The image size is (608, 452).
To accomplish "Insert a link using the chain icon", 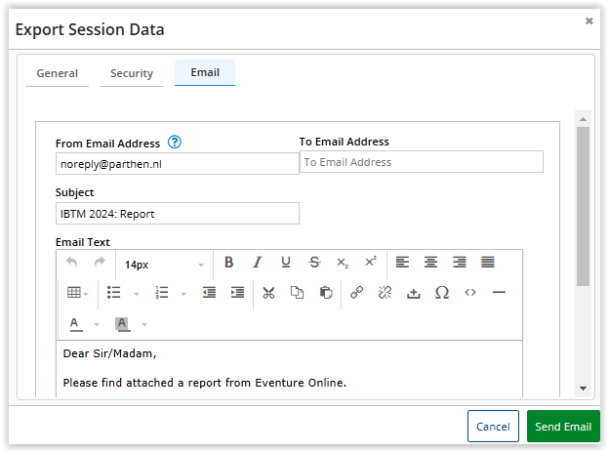I will click(356, 293).
